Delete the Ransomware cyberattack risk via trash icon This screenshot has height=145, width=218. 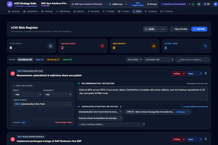tap(206, 73)
